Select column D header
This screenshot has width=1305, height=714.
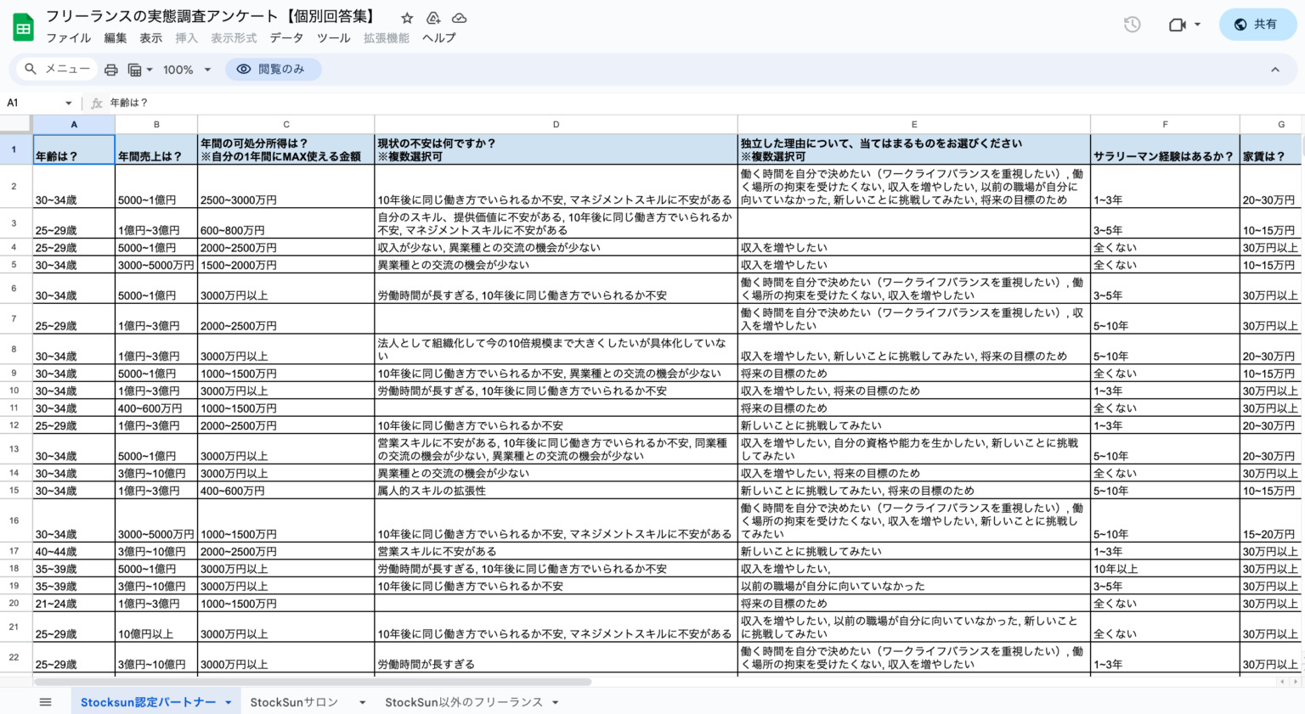click(x=556, y=124)
